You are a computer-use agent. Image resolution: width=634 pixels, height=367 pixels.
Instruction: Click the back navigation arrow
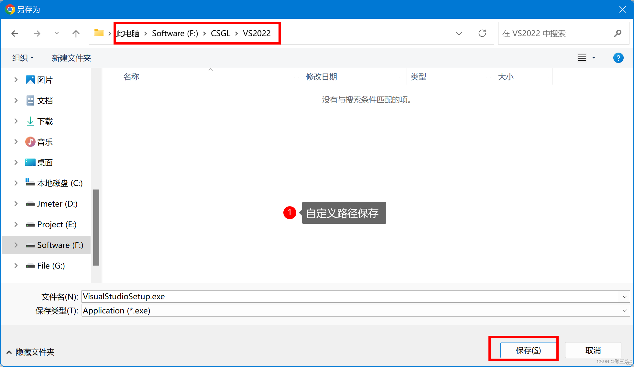pyautogui.click(x=15, y=33)
